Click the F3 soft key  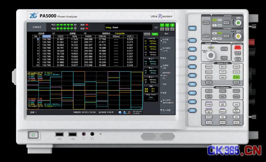pos(192,58)
